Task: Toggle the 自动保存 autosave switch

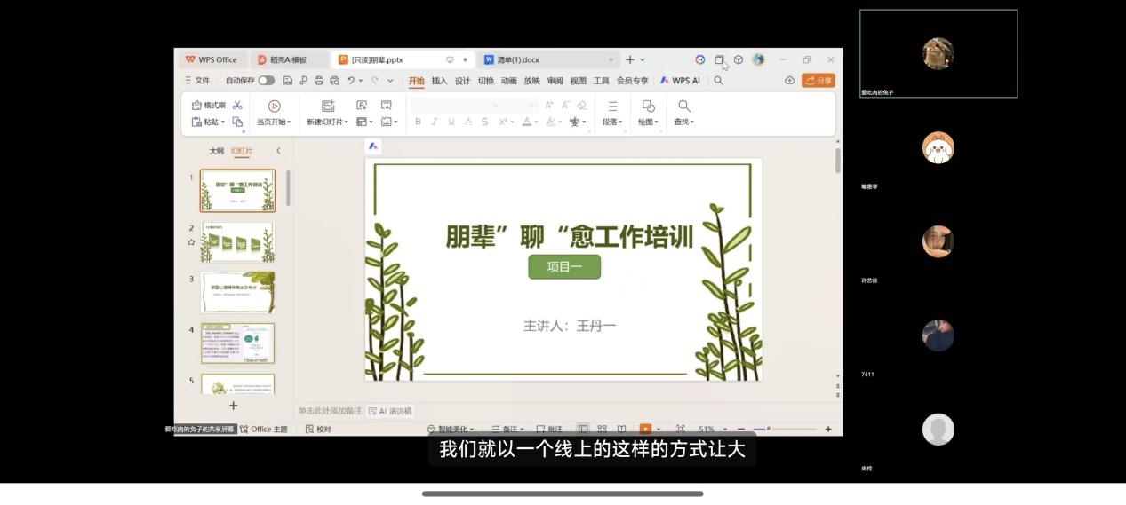Action: point(266,81)
